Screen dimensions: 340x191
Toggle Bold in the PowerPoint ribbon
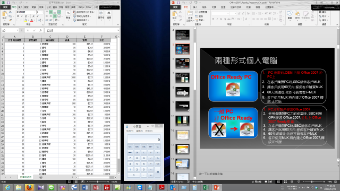[x=213, y=19]
